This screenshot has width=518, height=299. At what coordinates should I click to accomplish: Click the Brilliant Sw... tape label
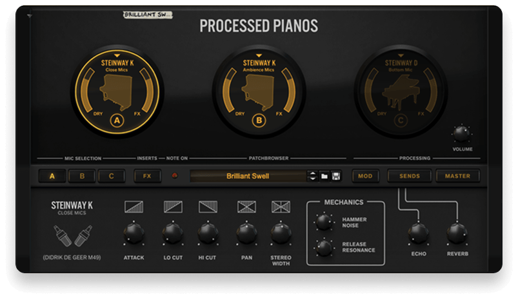click(x=148, y=15)
